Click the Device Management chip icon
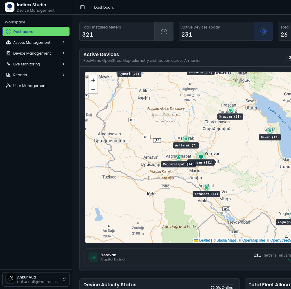Viewport: 291px width, 289px height. tap(8, 53)
